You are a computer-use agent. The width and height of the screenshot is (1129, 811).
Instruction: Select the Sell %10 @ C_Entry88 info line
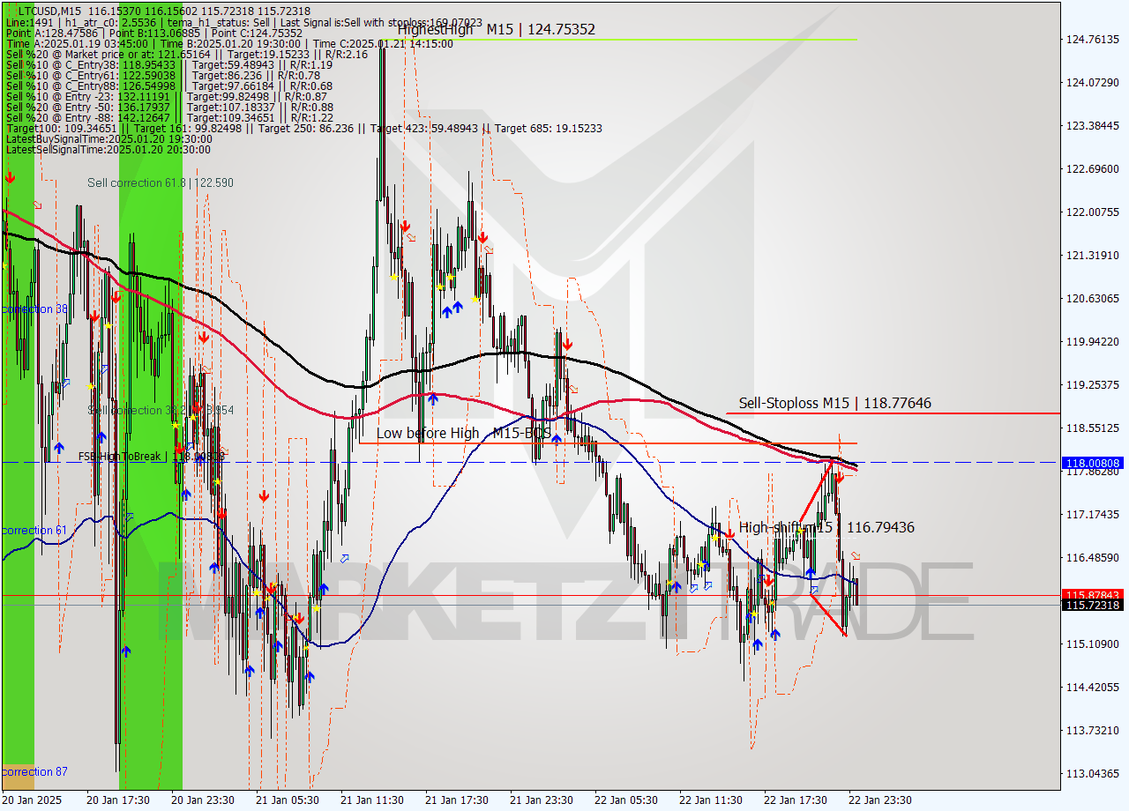(x=169, y=86)
